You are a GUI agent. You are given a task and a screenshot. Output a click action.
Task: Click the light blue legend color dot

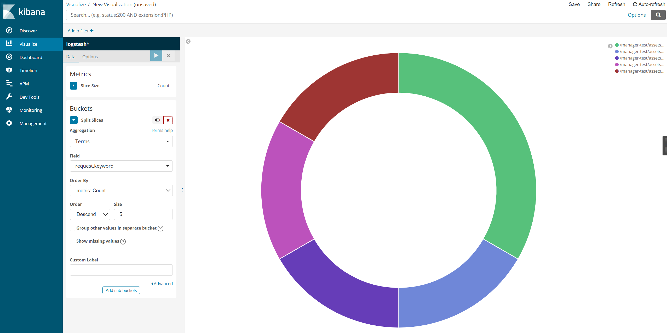617,51
